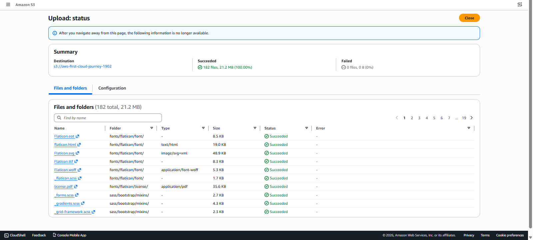Jump to page 19 of results

(464, 118)
